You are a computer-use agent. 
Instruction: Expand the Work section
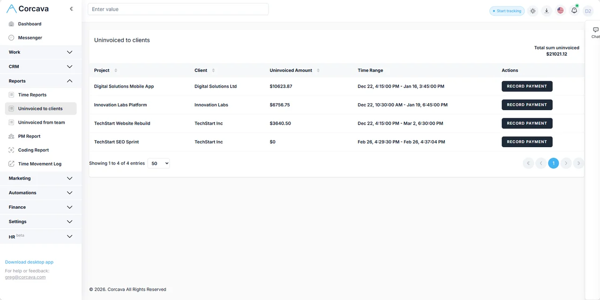[x=41, y=52]
